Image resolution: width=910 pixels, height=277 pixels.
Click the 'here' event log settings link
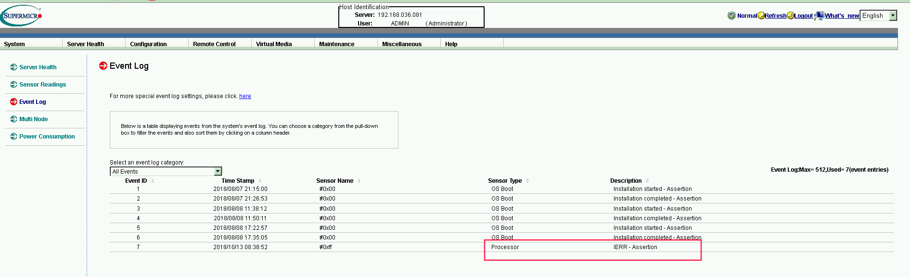pos(245,96)
